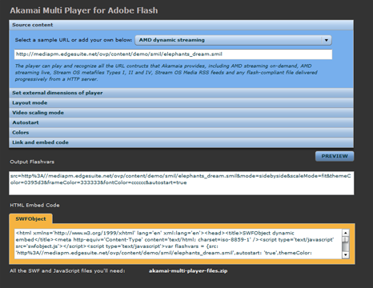Screen dimensions: 373x288
Task: Expand the Colors section
Action: [x=181, y=133]
